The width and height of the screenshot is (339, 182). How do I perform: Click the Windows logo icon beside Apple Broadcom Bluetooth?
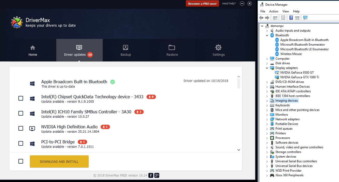32,84
